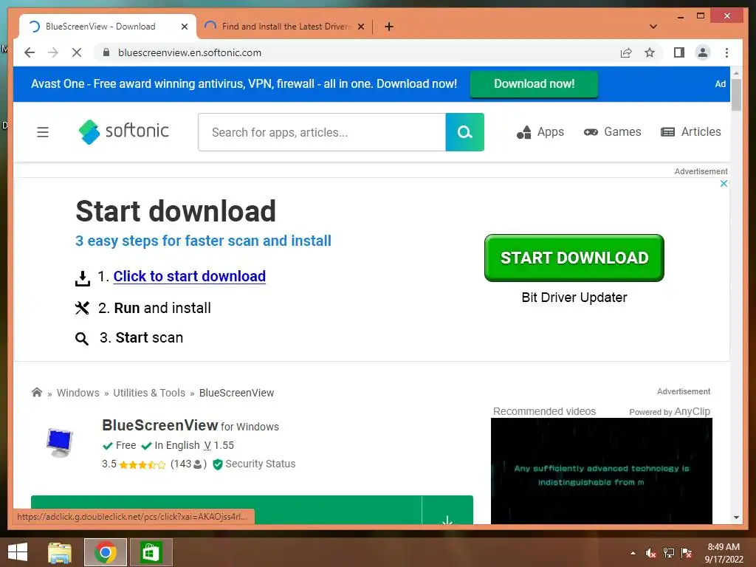Close the Find and Install Drivers tab

pos(360,27)
